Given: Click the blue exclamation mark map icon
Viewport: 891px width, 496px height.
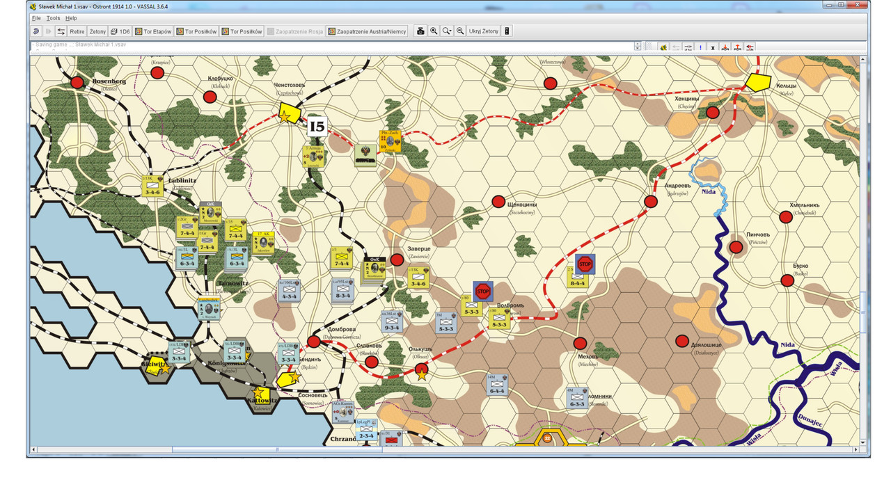Looking at the screenshot, I should (x=700, y=47).
